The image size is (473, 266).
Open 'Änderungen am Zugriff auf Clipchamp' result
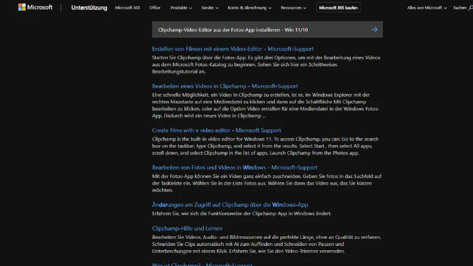pyautogui.click(x=230, y=204)
